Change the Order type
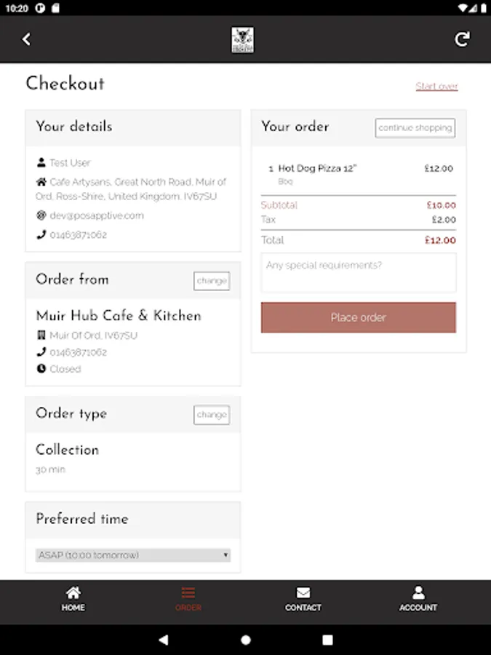This screenshot has height=655, width=491. [x=212, y=415]
